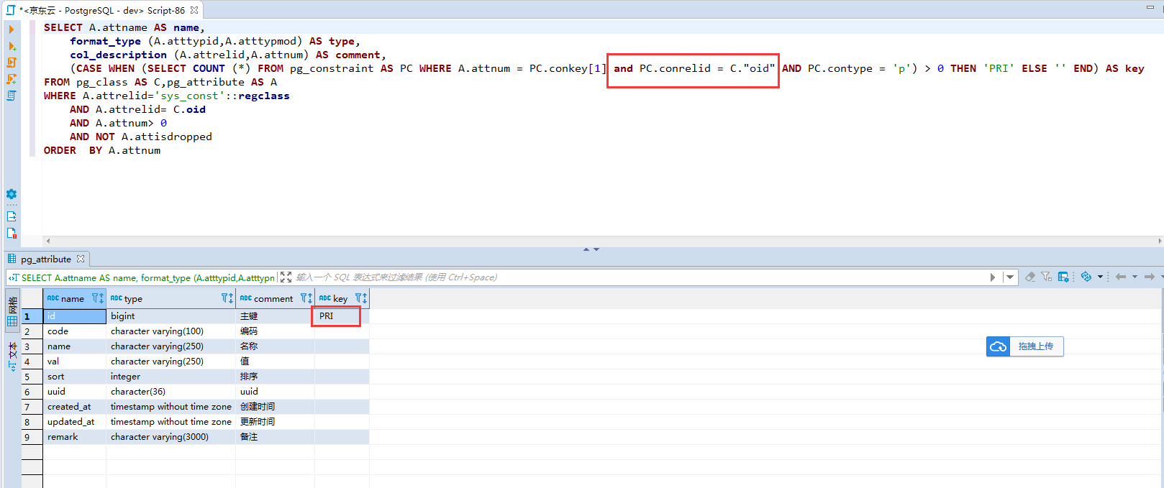Click the forward navigation arrow in results toolbar

(1150, 277)
